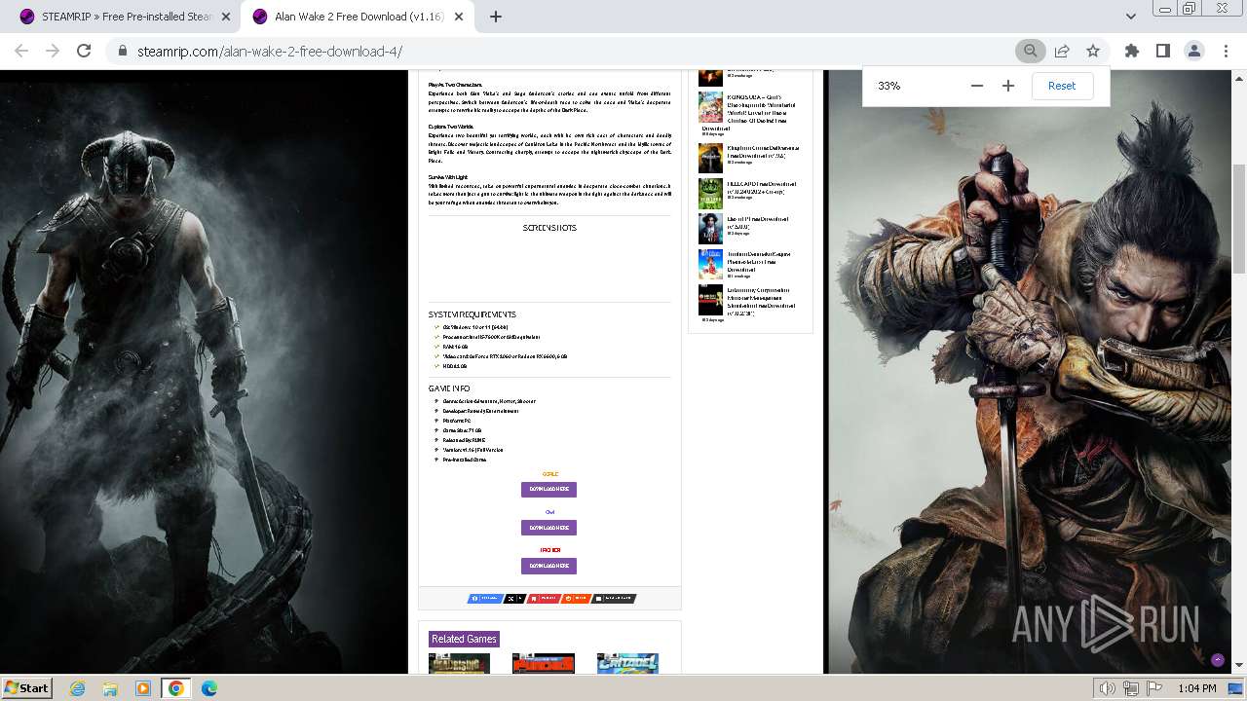
Task: Increase zoom with the plus button
Action: pyautogui.click(x=1008, y=86)
